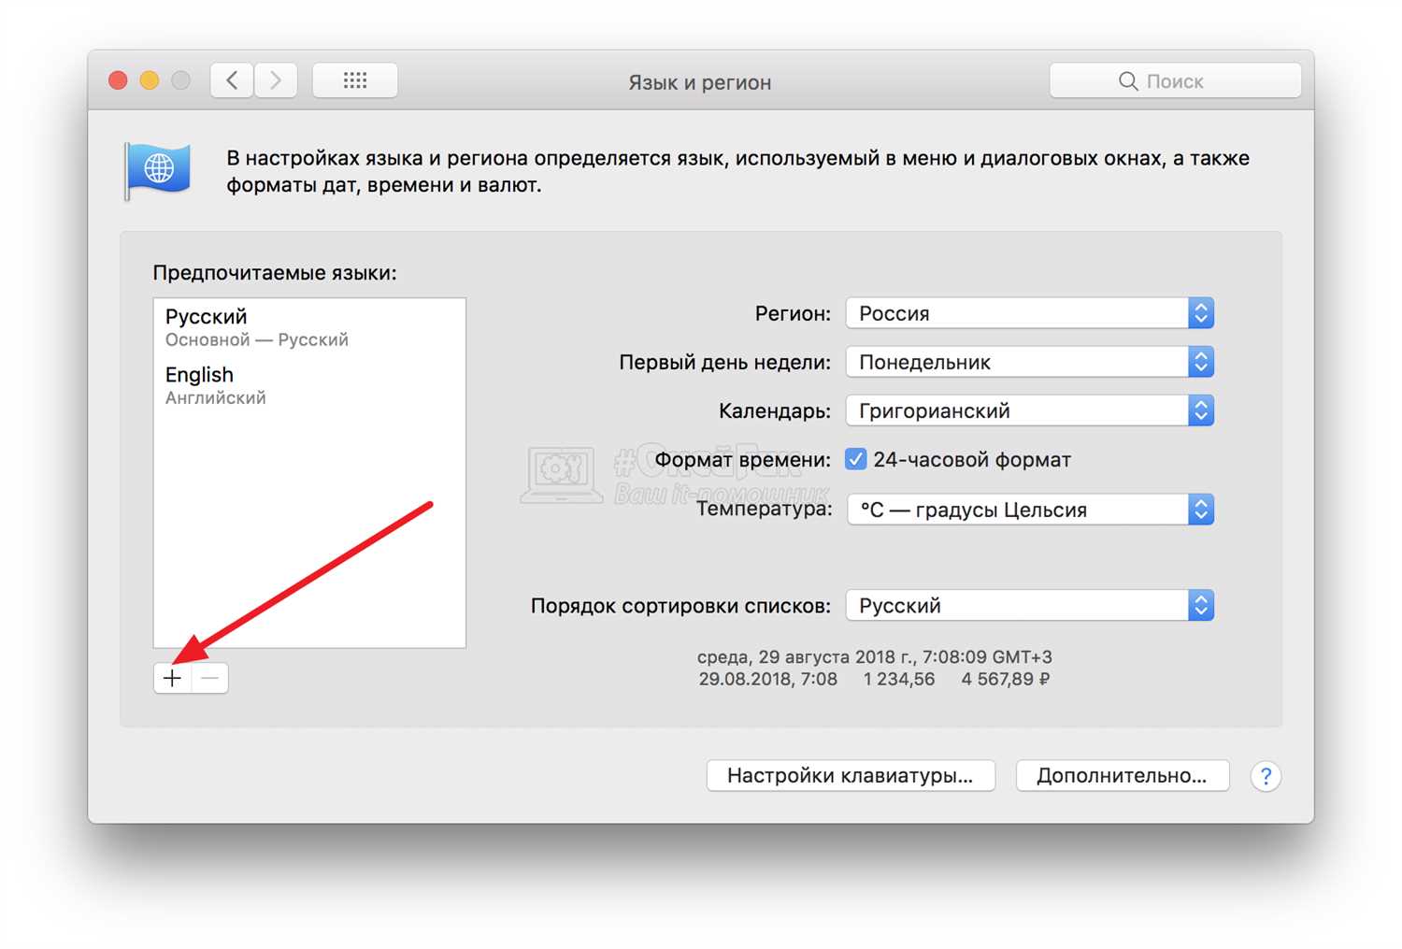Screen dimensions: 1402x949
Task: Click the short date 29.08.2018, 7:08
Action: click(x=768, y=680)
